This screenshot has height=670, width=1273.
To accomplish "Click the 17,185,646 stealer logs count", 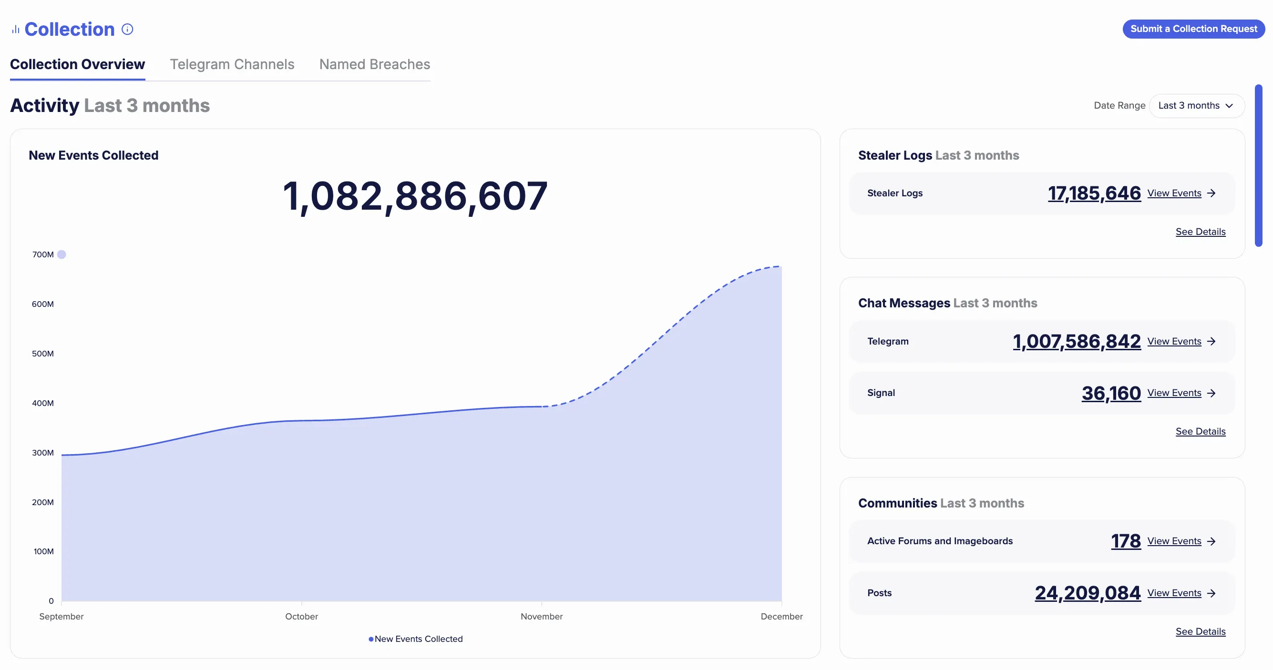I will click(x=1094, y=193).
